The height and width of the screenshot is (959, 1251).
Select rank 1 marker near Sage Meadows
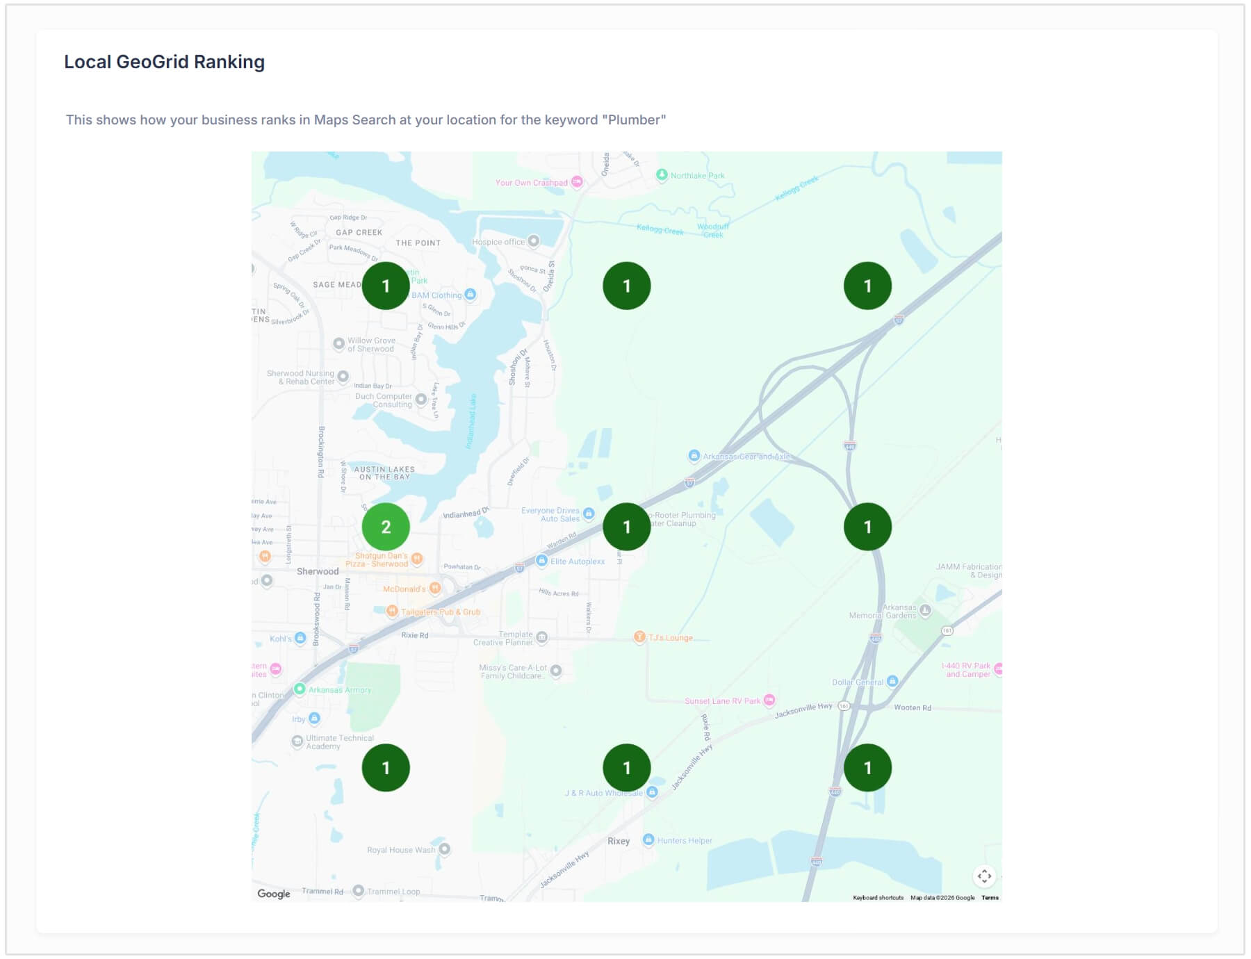click(386, 286)
